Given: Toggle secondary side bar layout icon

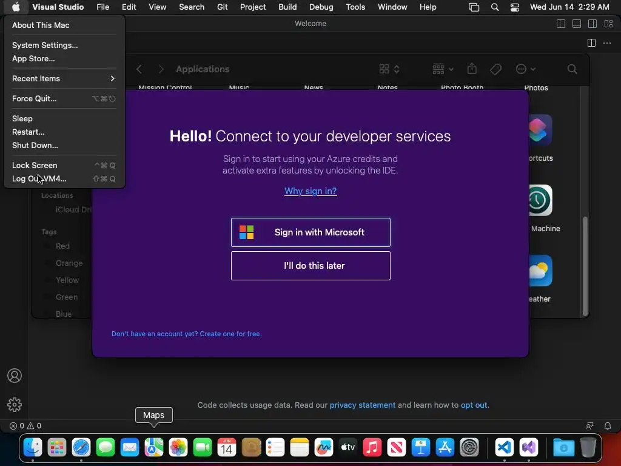Looking at the screenshot, I should (x=592, y=24).
